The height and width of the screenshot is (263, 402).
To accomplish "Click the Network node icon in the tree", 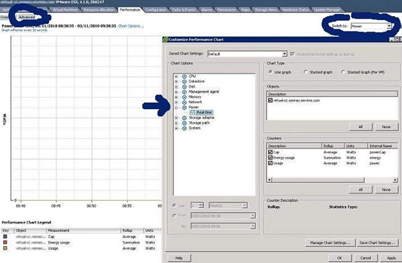I will tap(184, 102).
